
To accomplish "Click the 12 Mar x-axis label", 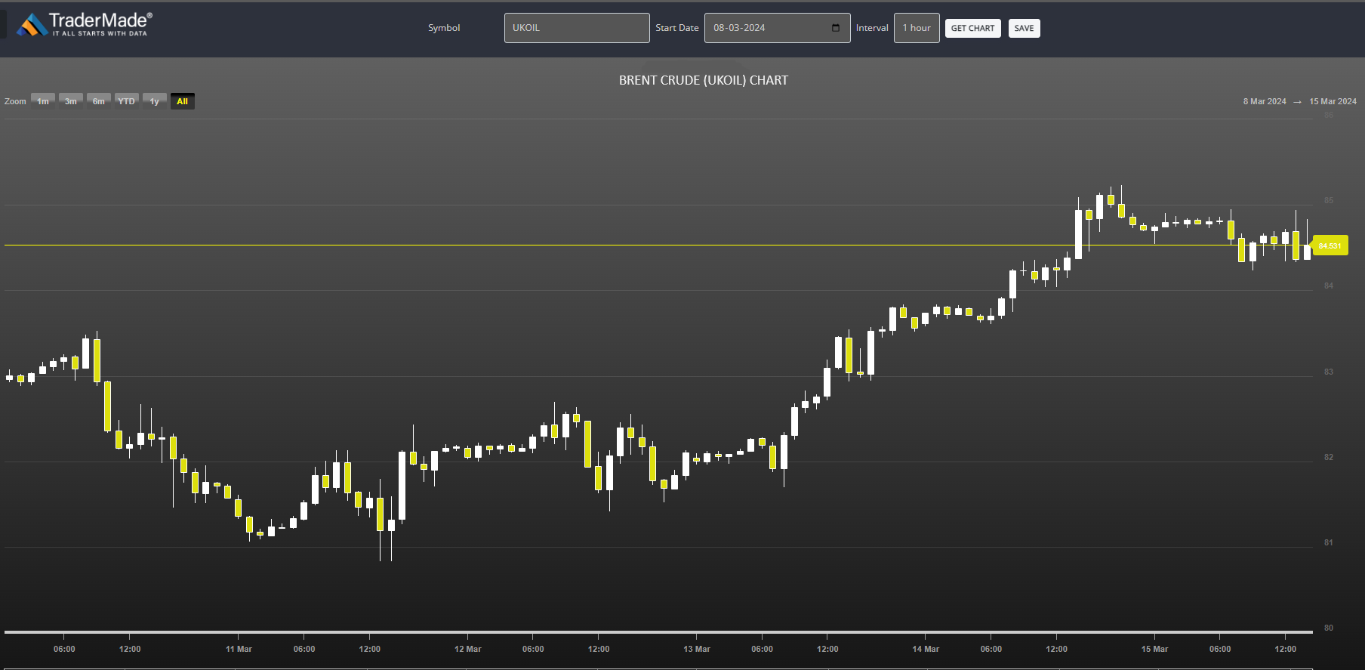I will 468,649.
